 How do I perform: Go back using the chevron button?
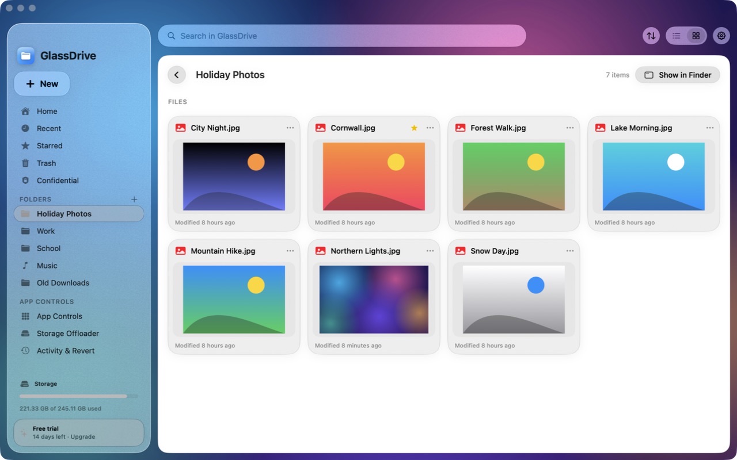click(177, 75)
